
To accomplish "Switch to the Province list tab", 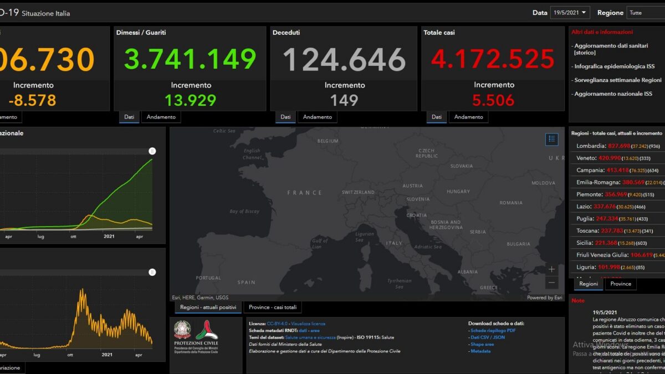I will pos(621,284).
